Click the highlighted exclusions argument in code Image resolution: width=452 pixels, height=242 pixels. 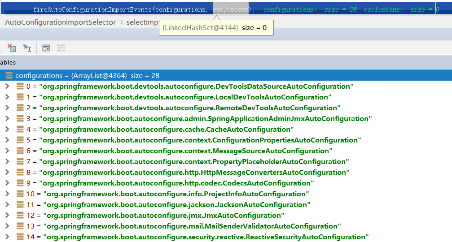(x=231, y=9)
